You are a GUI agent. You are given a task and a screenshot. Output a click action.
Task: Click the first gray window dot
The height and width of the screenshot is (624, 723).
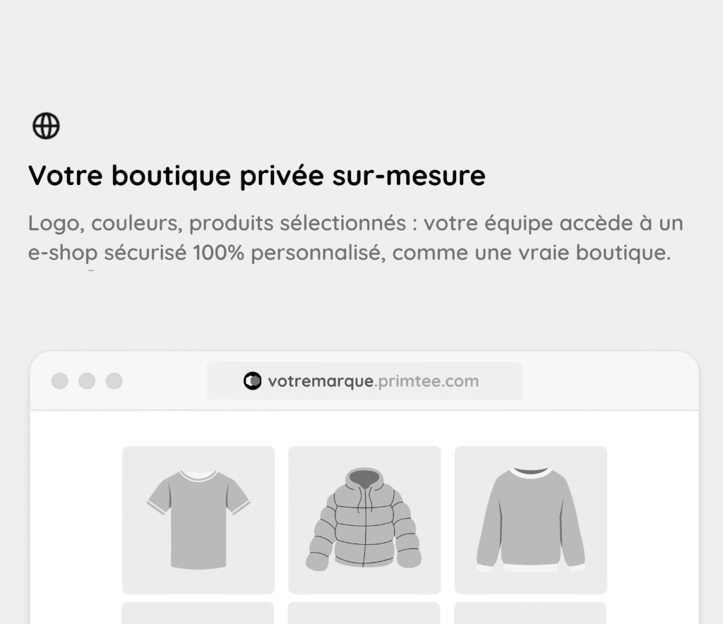[x=60, y=381]
